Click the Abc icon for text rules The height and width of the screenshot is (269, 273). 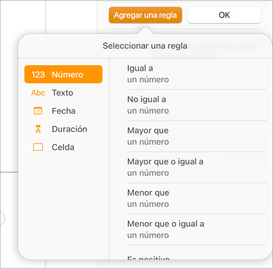(x=38, y=93)
